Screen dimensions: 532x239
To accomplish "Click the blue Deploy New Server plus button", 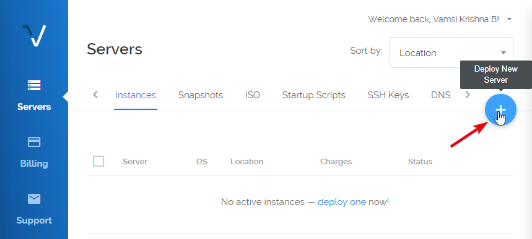I will coord(500,110).
